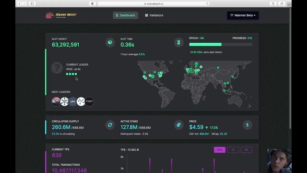Go forward with the browser forward arrow
Screen dimensions: 307x173
click(24, 3)
